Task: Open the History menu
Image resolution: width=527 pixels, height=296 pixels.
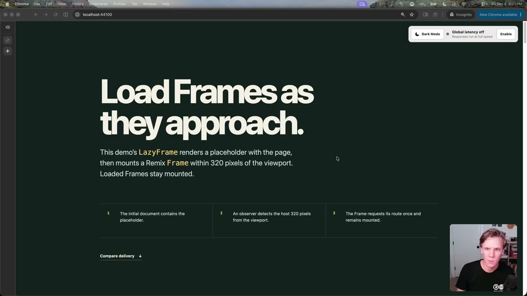Action: click(x=77, y=4)
